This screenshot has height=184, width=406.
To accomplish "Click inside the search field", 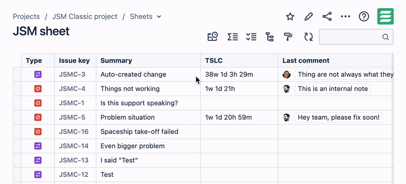I will tap(356, 37).
